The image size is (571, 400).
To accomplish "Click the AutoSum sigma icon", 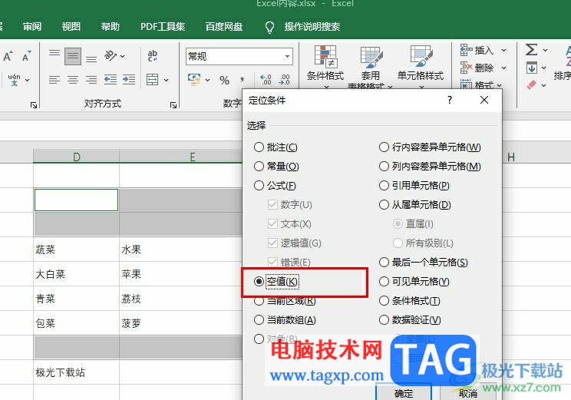I will point(532,50).
